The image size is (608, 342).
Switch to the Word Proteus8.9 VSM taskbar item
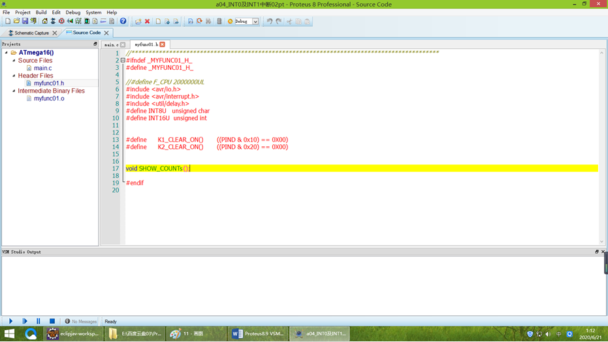tap(258, 334)
